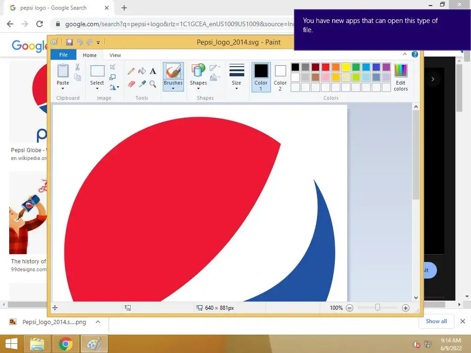Open new Chrome tab with plus

124,8
